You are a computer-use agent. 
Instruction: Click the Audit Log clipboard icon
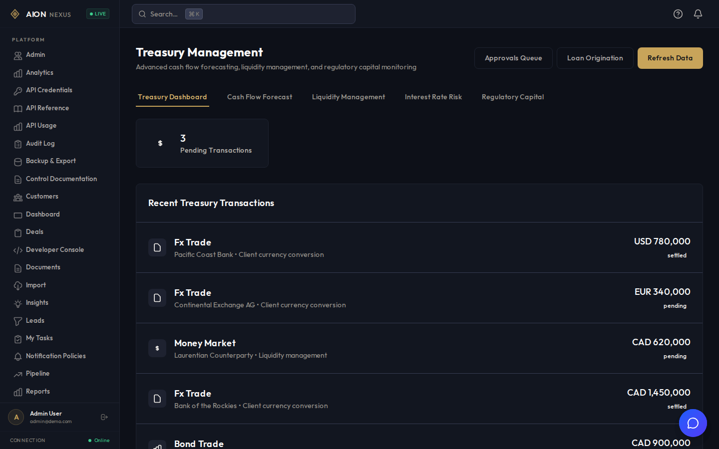tap(18, 144)
